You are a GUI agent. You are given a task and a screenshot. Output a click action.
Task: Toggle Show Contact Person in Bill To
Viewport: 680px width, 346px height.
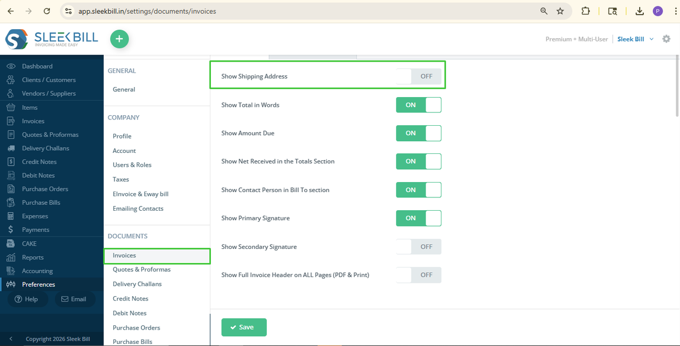coord(419,190)
